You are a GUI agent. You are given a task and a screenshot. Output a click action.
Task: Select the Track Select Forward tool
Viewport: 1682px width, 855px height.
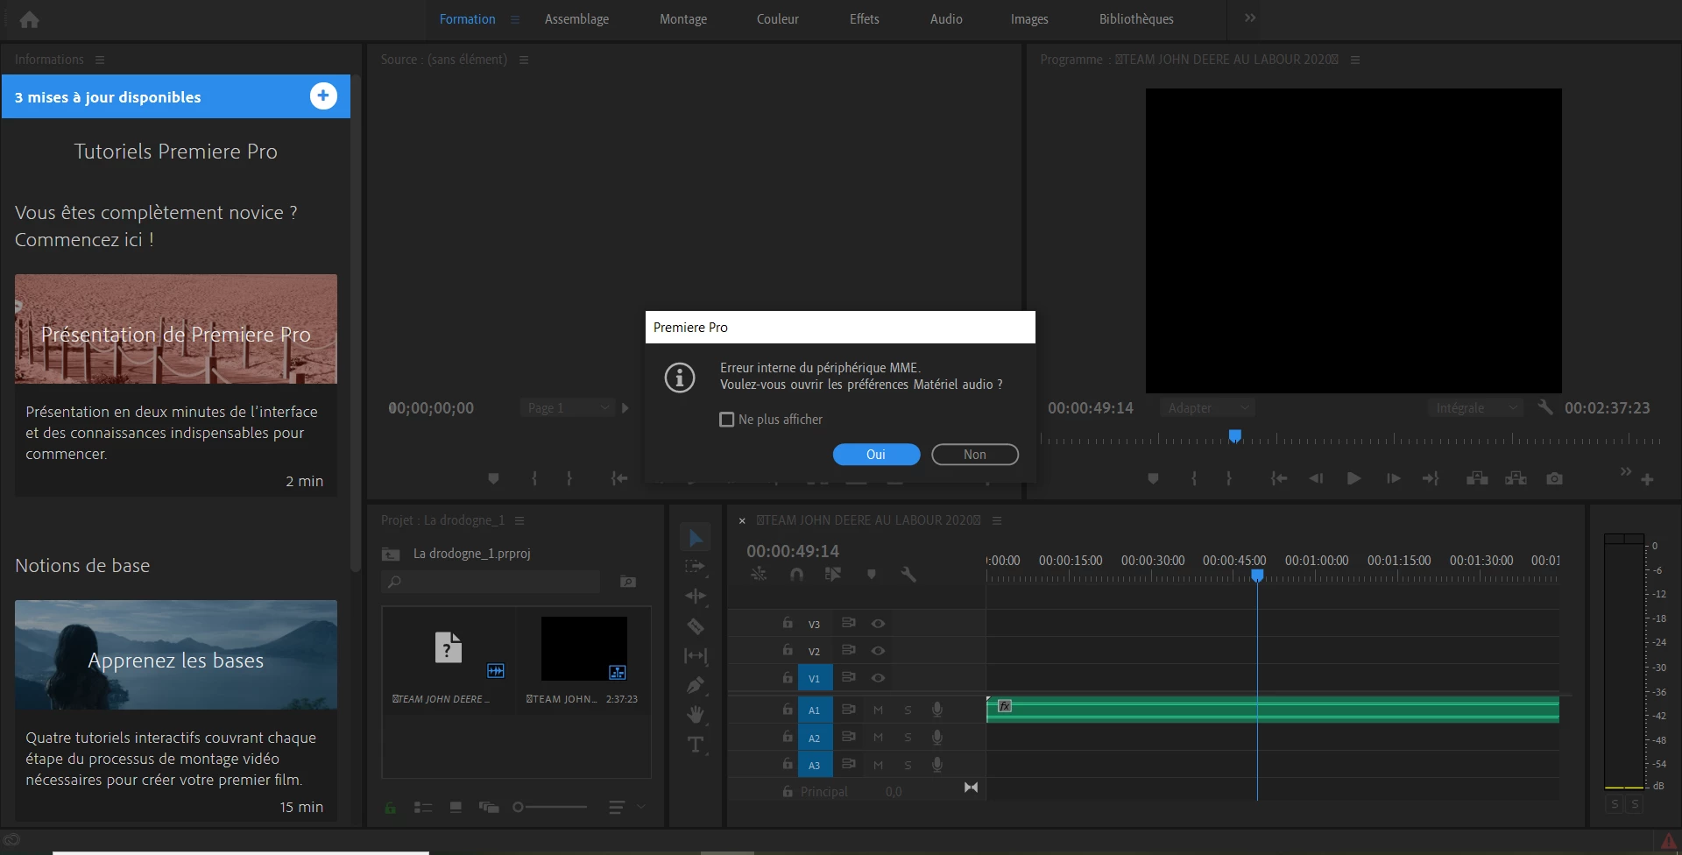click(x=696, y=567)
